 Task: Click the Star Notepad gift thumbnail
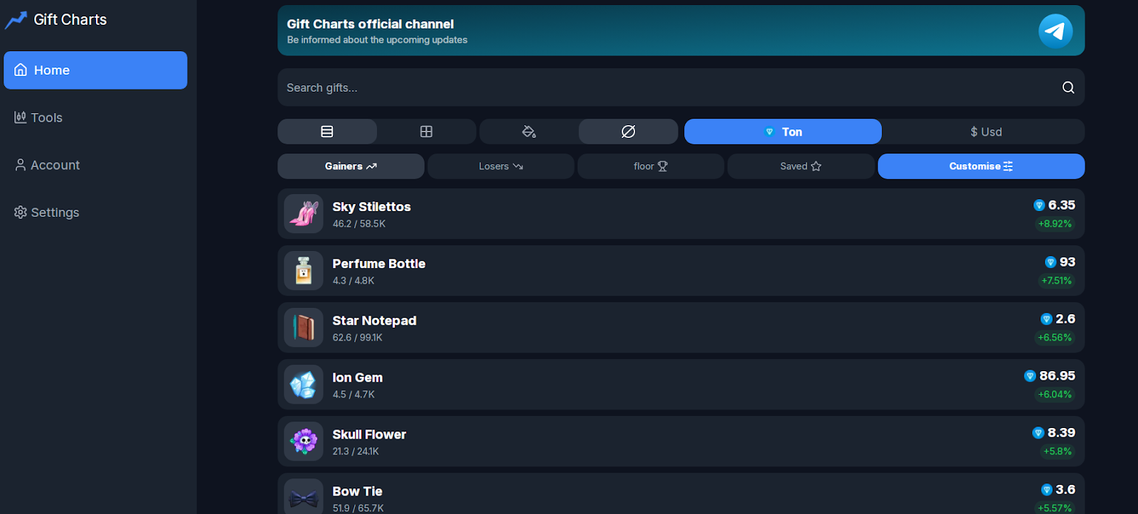click(x=304, y=328)
